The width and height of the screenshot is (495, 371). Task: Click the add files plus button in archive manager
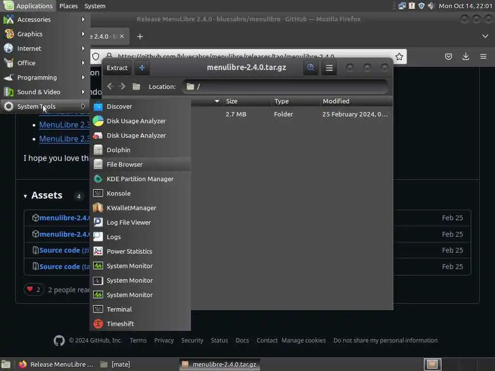pos(142,68)
